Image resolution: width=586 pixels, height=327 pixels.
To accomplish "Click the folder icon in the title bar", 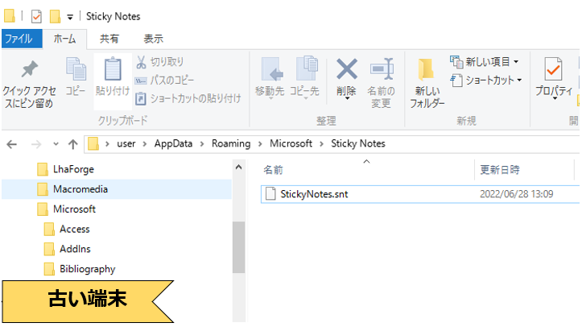I will [x=10, y=16].
